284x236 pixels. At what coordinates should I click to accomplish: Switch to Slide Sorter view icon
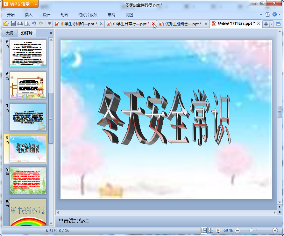pos(211,231)
